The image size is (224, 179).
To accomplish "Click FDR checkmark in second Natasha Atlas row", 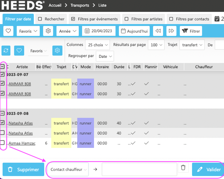I will tap(133, 133).
